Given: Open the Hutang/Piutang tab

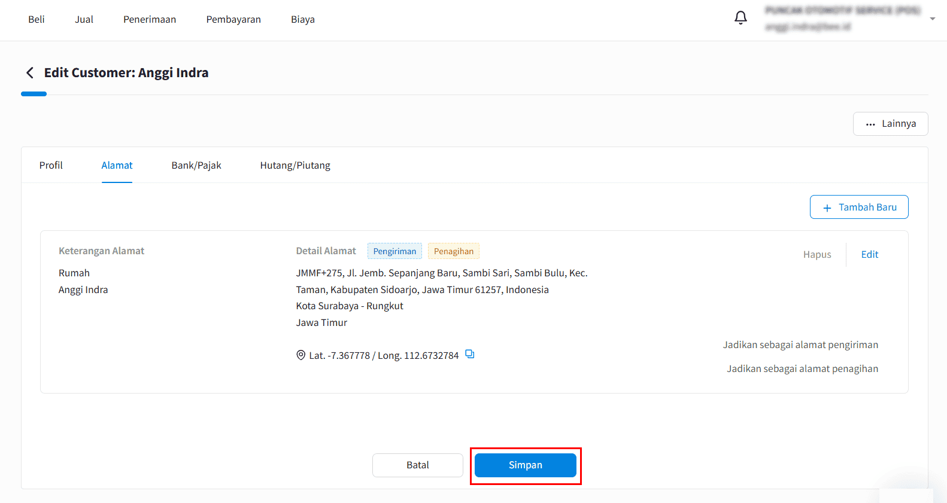Looking at the screenshot, I should [295, 165].
